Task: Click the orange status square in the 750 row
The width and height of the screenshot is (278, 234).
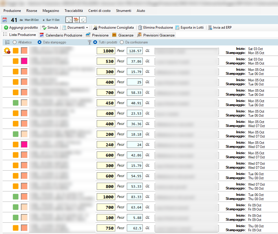Action: pyautogui.click(x=16, y=228)
